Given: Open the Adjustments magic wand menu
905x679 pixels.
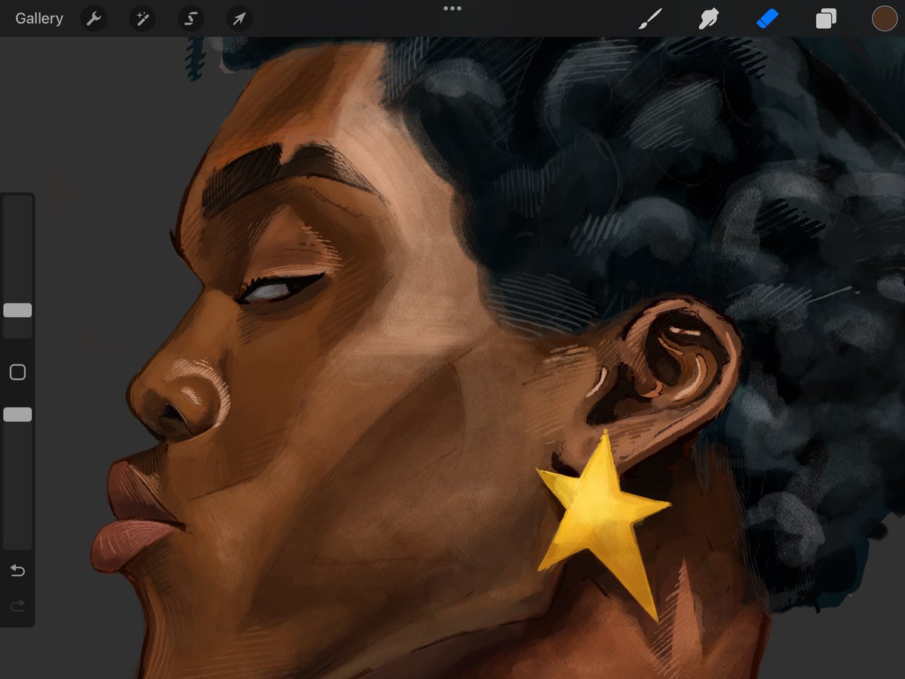Looking at the screenshot, I should point(142,19).
